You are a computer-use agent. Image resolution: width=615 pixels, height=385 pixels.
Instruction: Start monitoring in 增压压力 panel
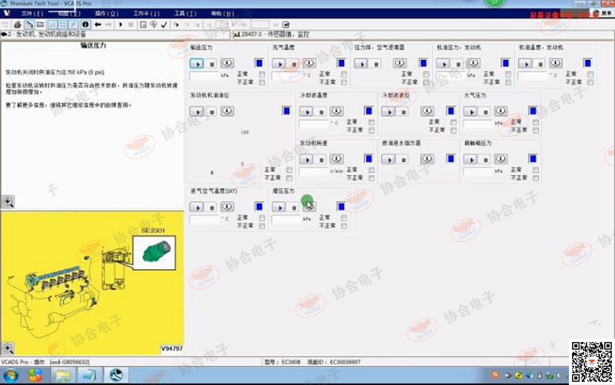pos(279,207)
